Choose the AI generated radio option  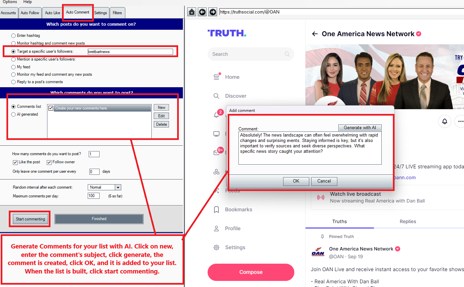click(x=14, y=114)
